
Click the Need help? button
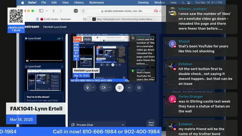click(151, 124)
